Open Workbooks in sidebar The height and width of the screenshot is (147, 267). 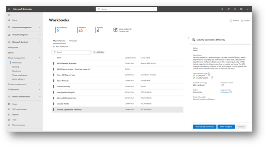tap(17, 62)
